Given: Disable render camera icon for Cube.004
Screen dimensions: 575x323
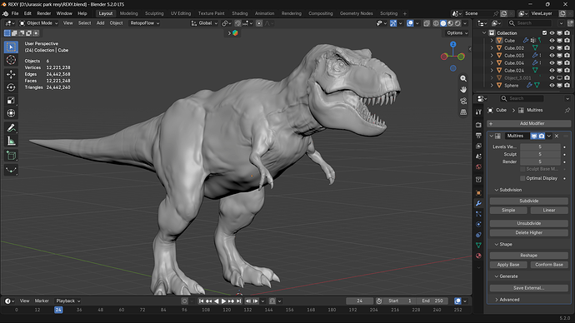Looking at the screenshot, I should point(567,63).
